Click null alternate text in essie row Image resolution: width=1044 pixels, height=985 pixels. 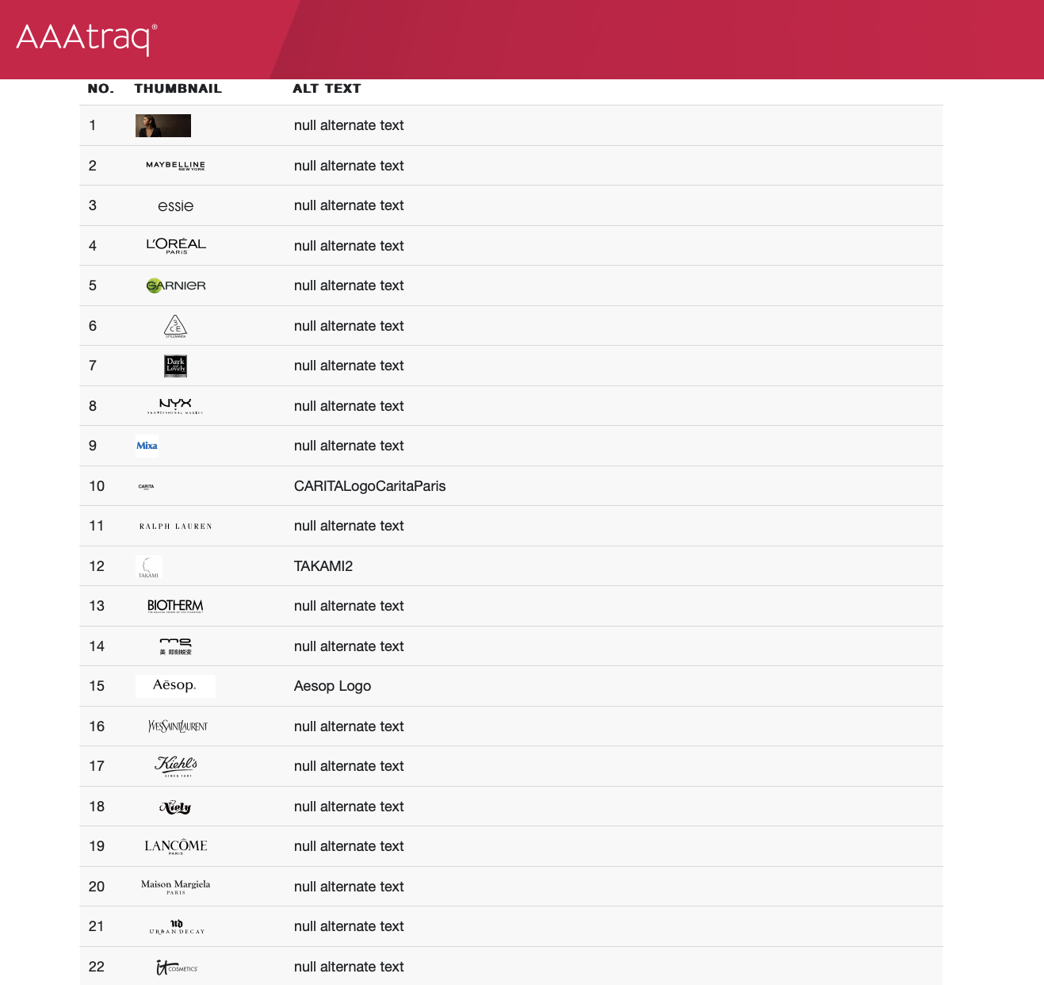349,205
